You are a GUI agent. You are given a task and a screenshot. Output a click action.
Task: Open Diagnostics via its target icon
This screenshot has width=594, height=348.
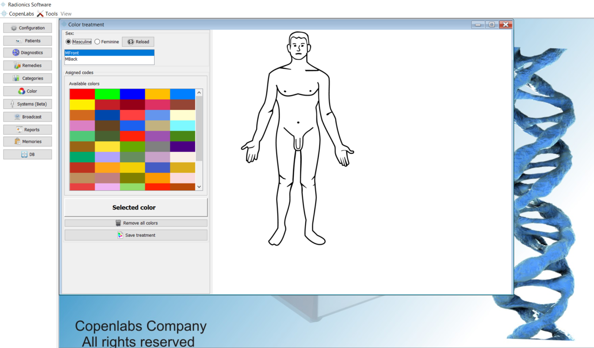click(x=16, y=53)
